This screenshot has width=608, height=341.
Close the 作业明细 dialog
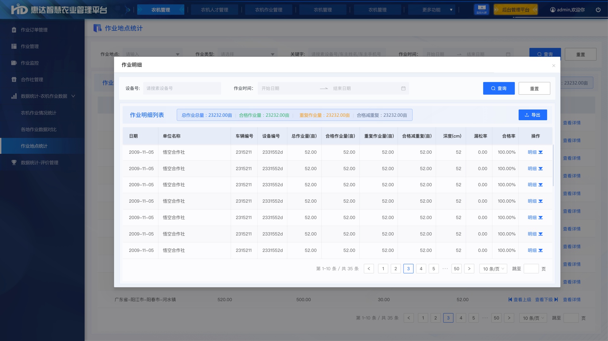pos(554,66)
